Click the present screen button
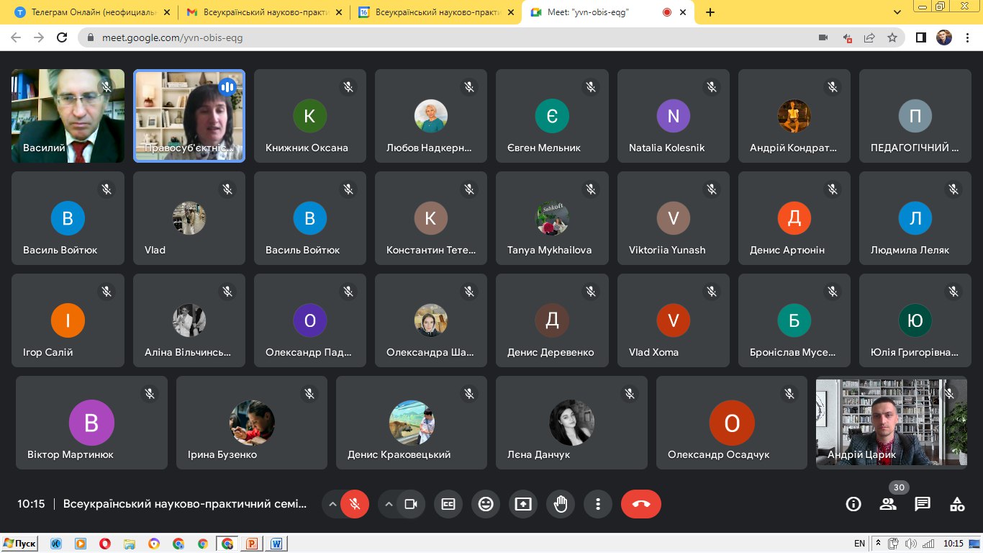Screen dimensions: 983x553 pos(523,504)
